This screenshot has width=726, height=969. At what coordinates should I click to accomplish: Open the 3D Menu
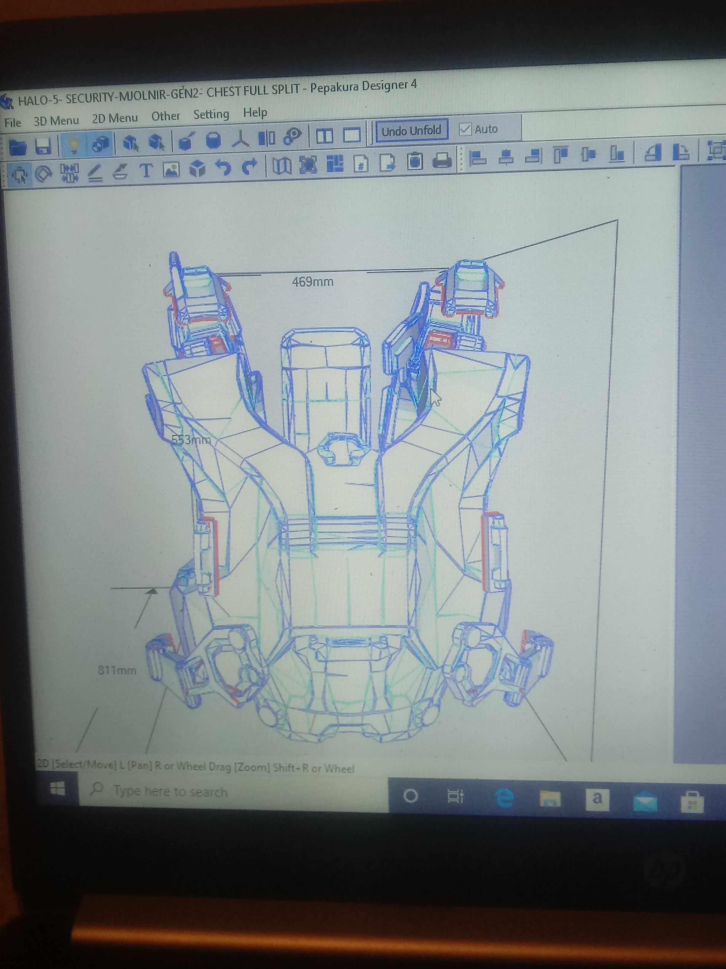(x=56, y=121)
